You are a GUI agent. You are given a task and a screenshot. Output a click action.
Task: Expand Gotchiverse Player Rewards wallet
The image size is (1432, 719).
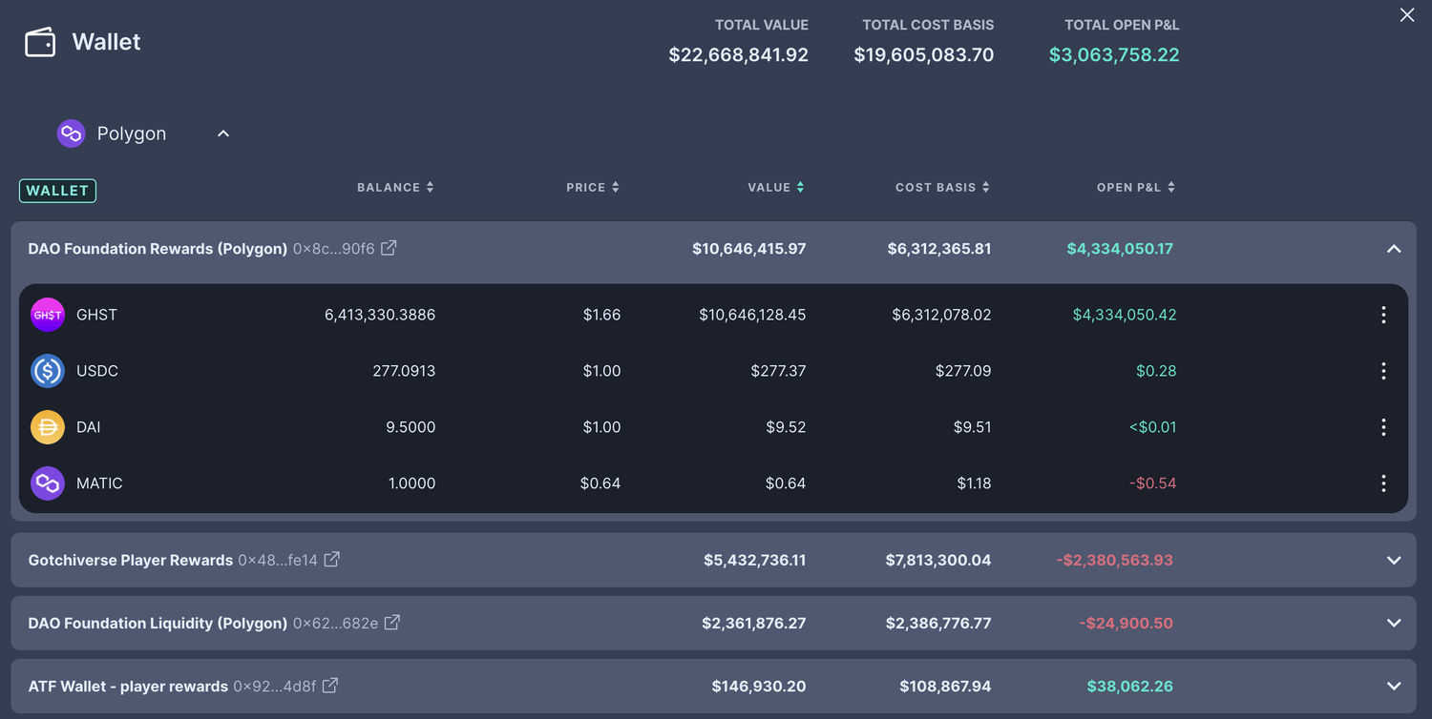coord(1394,561)
